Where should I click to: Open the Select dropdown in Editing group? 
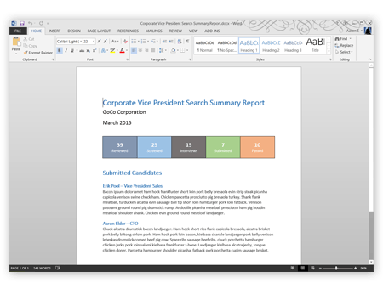[x=344, y=52]
